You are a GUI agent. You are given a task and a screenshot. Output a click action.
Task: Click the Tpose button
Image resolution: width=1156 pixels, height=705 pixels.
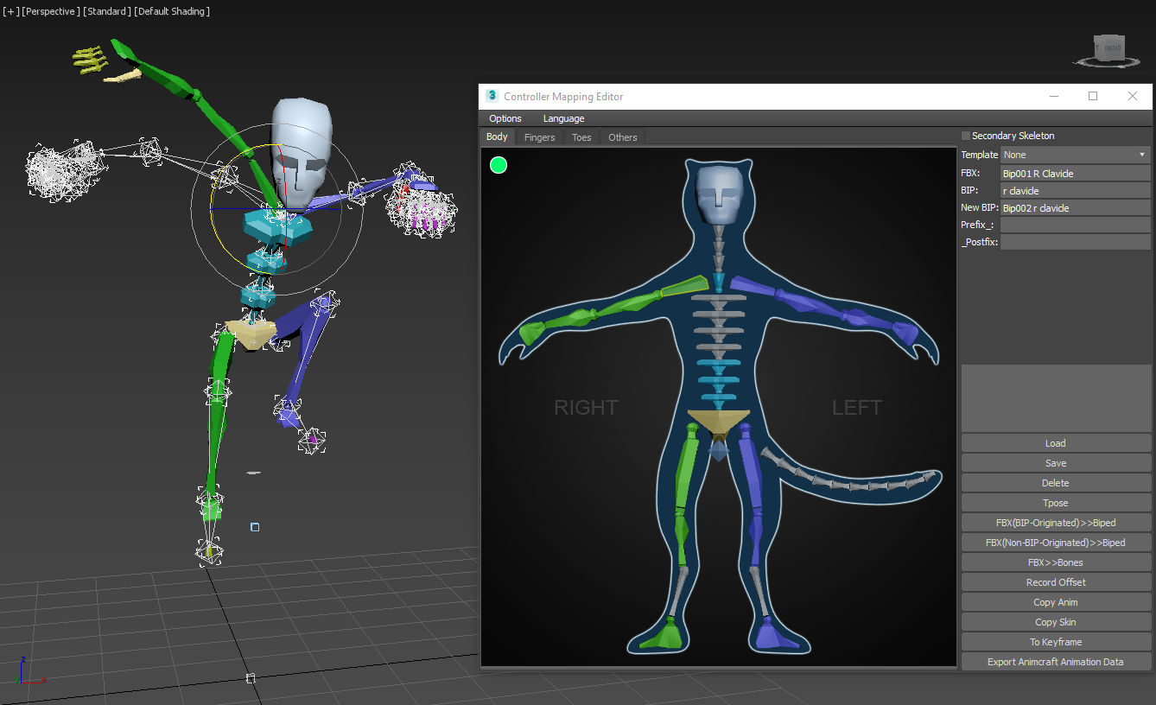pos(1056,503)
